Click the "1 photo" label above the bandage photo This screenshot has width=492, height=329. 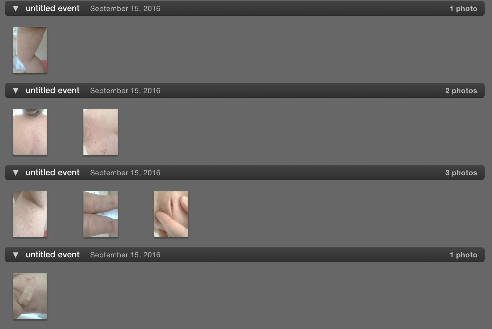coord(463,255)
